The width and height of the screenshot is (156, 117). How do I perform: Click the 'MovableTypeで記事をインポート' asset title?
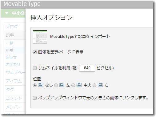coord(80,37)
